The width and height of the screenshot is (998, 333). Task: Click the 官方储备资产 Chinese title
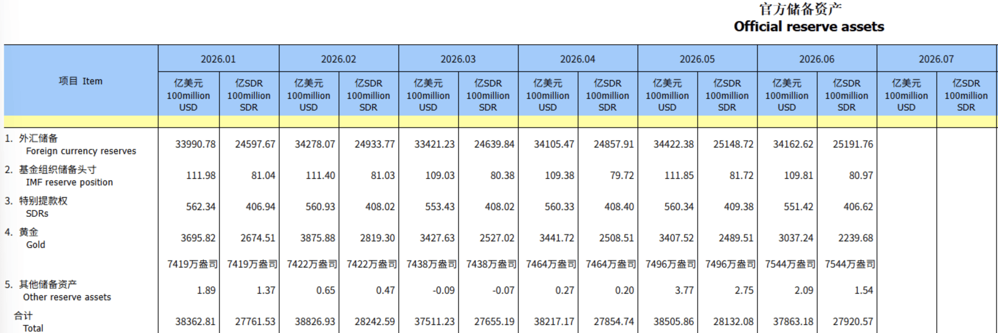[800, 9]
